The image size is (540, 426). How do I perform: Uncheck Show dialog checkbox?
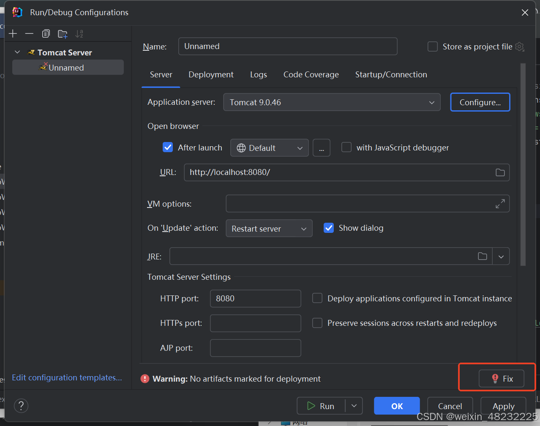pyautogui.click(x=329, y=228)
